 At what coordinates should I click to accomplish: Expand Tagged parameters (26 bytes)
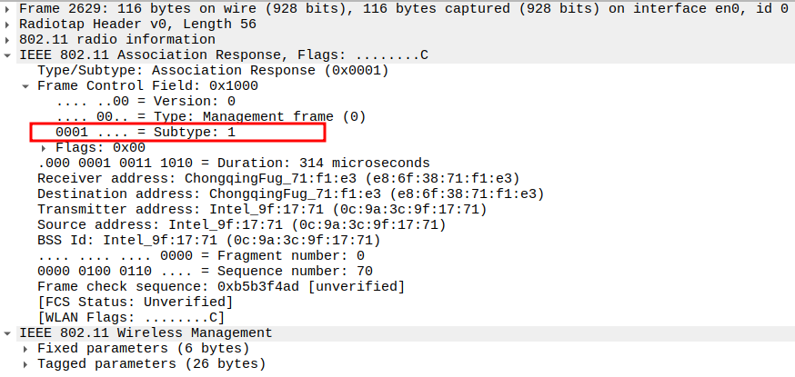(26, 363)
